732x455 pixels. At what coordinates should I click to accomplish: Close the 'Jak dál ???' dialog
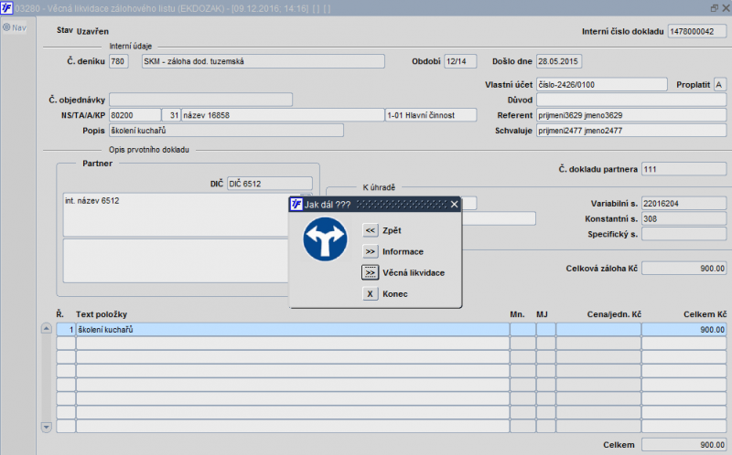pyautogui.click(x=454, y=205)
